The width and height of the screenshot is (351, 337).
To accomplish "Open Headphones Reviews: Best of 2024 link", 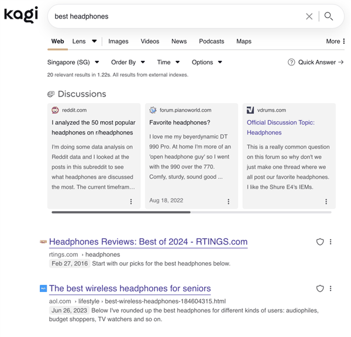I will click(148, 242).
